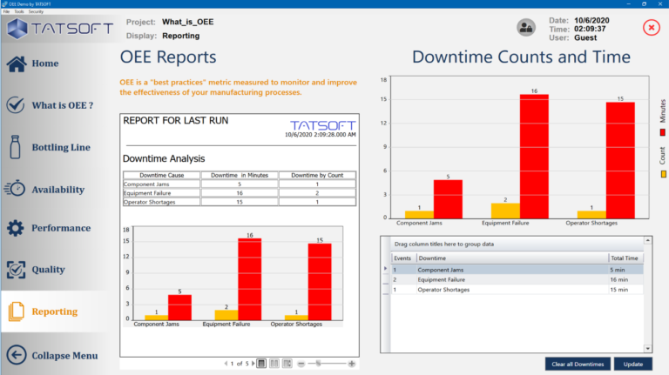
Task: Open the Bottling Line bottle icon
Action: point(15,147)
